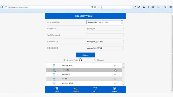The width and height of the screenshot is (173, 97).
Task: Reload the page with the refresh icon
Action: [99, 7]
